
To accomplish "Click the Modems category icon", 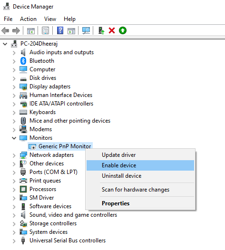I will click(x=23, y=129).
